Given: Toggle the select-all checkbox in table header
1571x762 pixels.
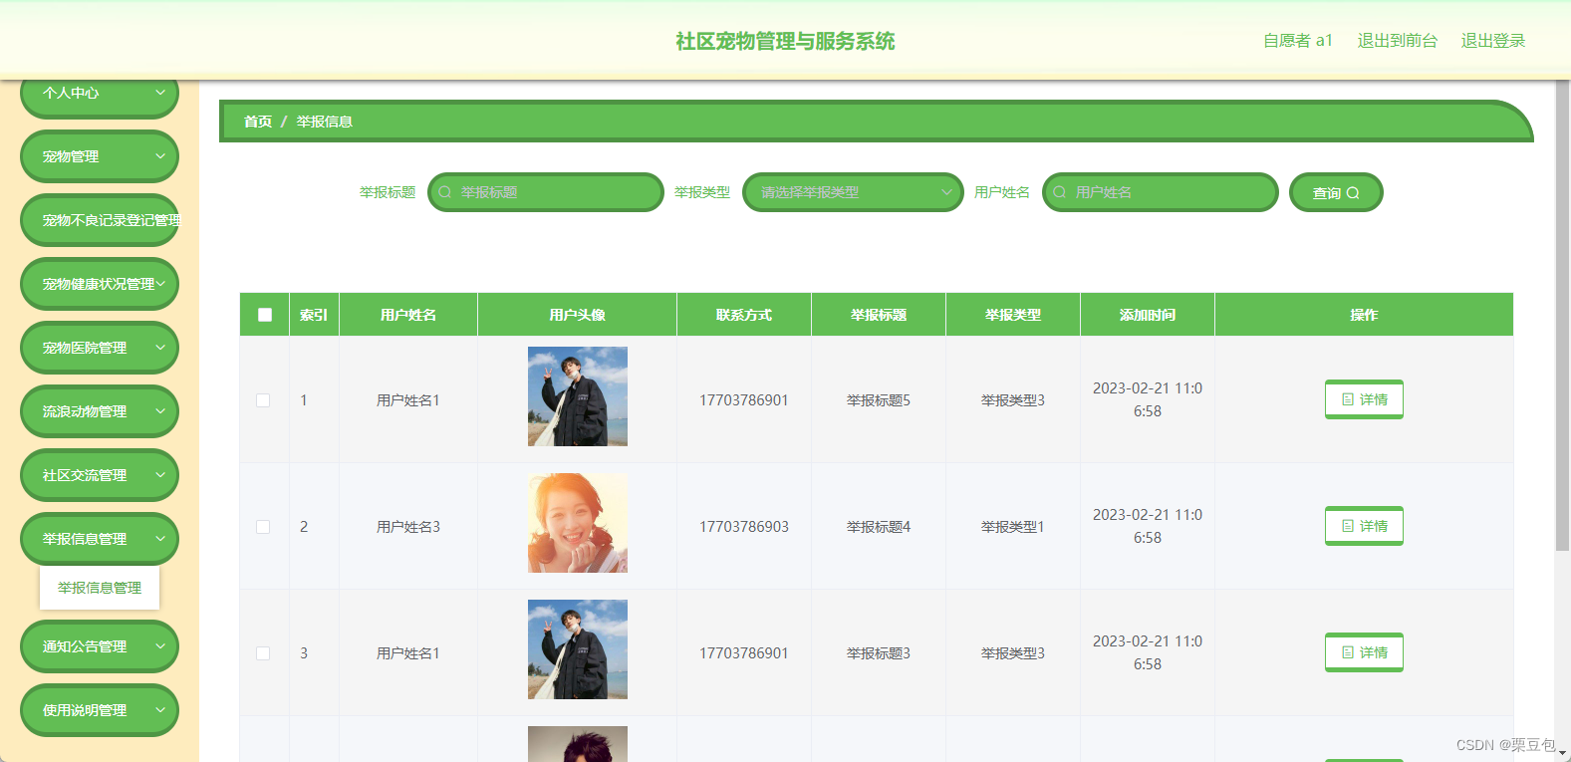Looking at the screenshot, I should click(x=265, y=315).
